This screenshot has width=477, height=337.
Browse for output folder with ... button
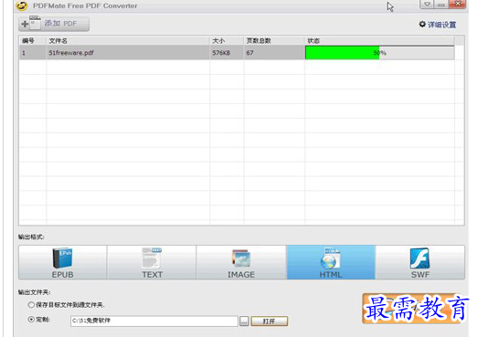(x=244, y=321)
